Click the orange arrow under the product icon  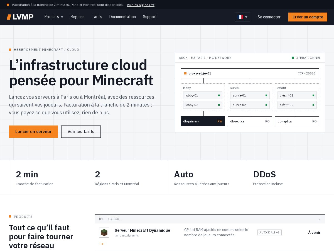pos(101,244)
